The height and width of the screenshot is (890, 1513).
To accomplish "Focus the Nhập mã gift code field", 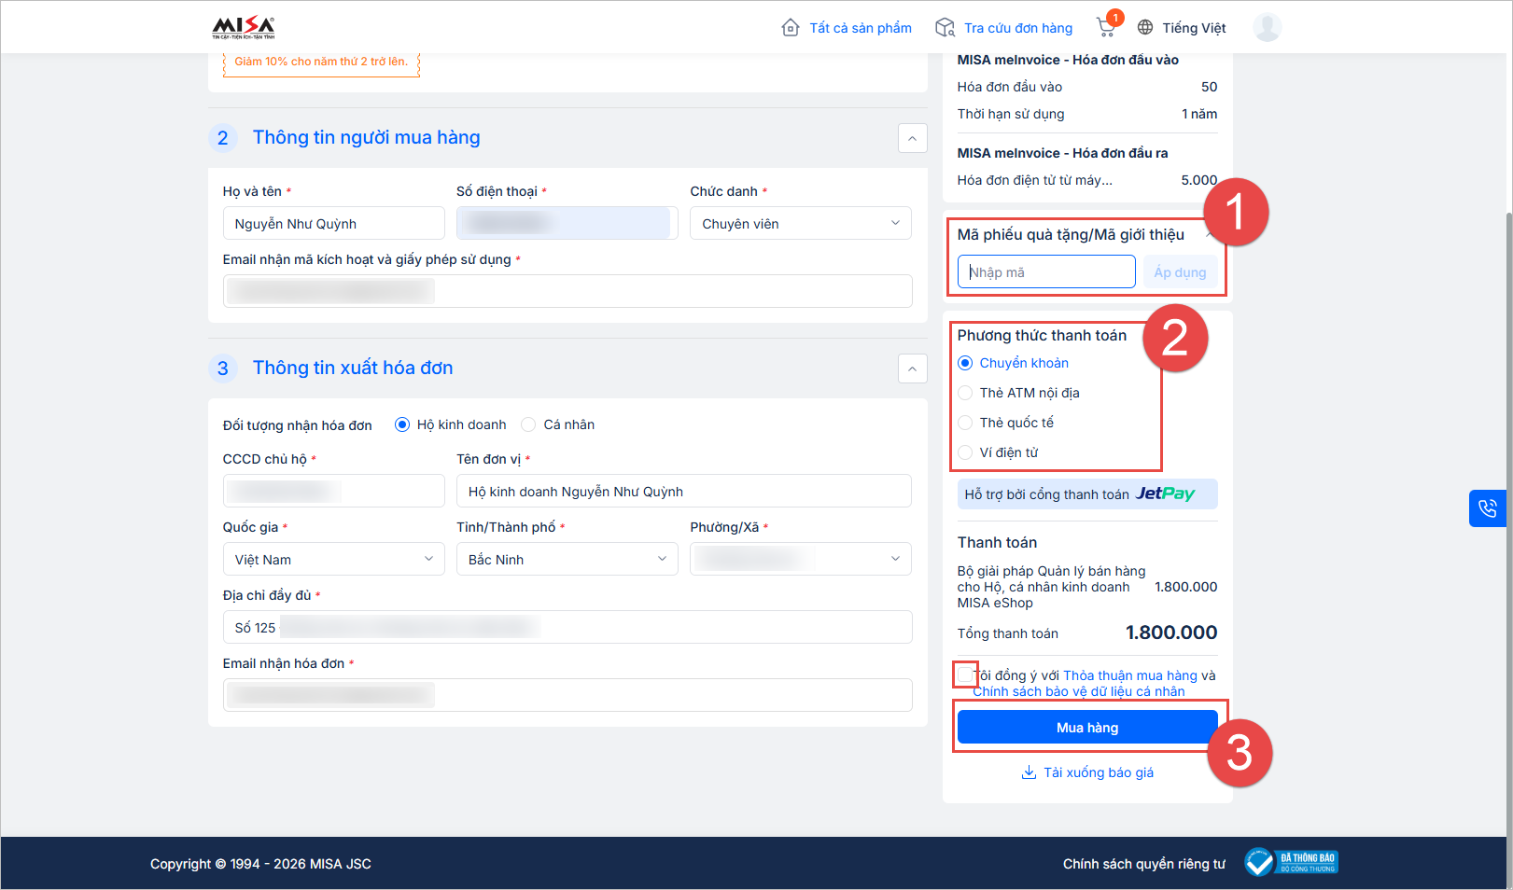I will pyautogui.click(x=1046, y=272).
